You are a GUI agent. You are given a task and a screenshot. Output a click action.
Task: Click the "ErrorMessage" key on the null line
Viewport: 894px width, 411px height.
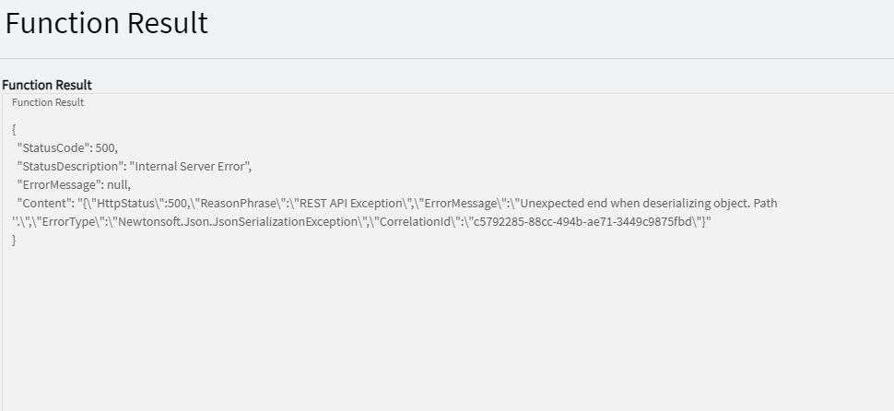point(59,184)
